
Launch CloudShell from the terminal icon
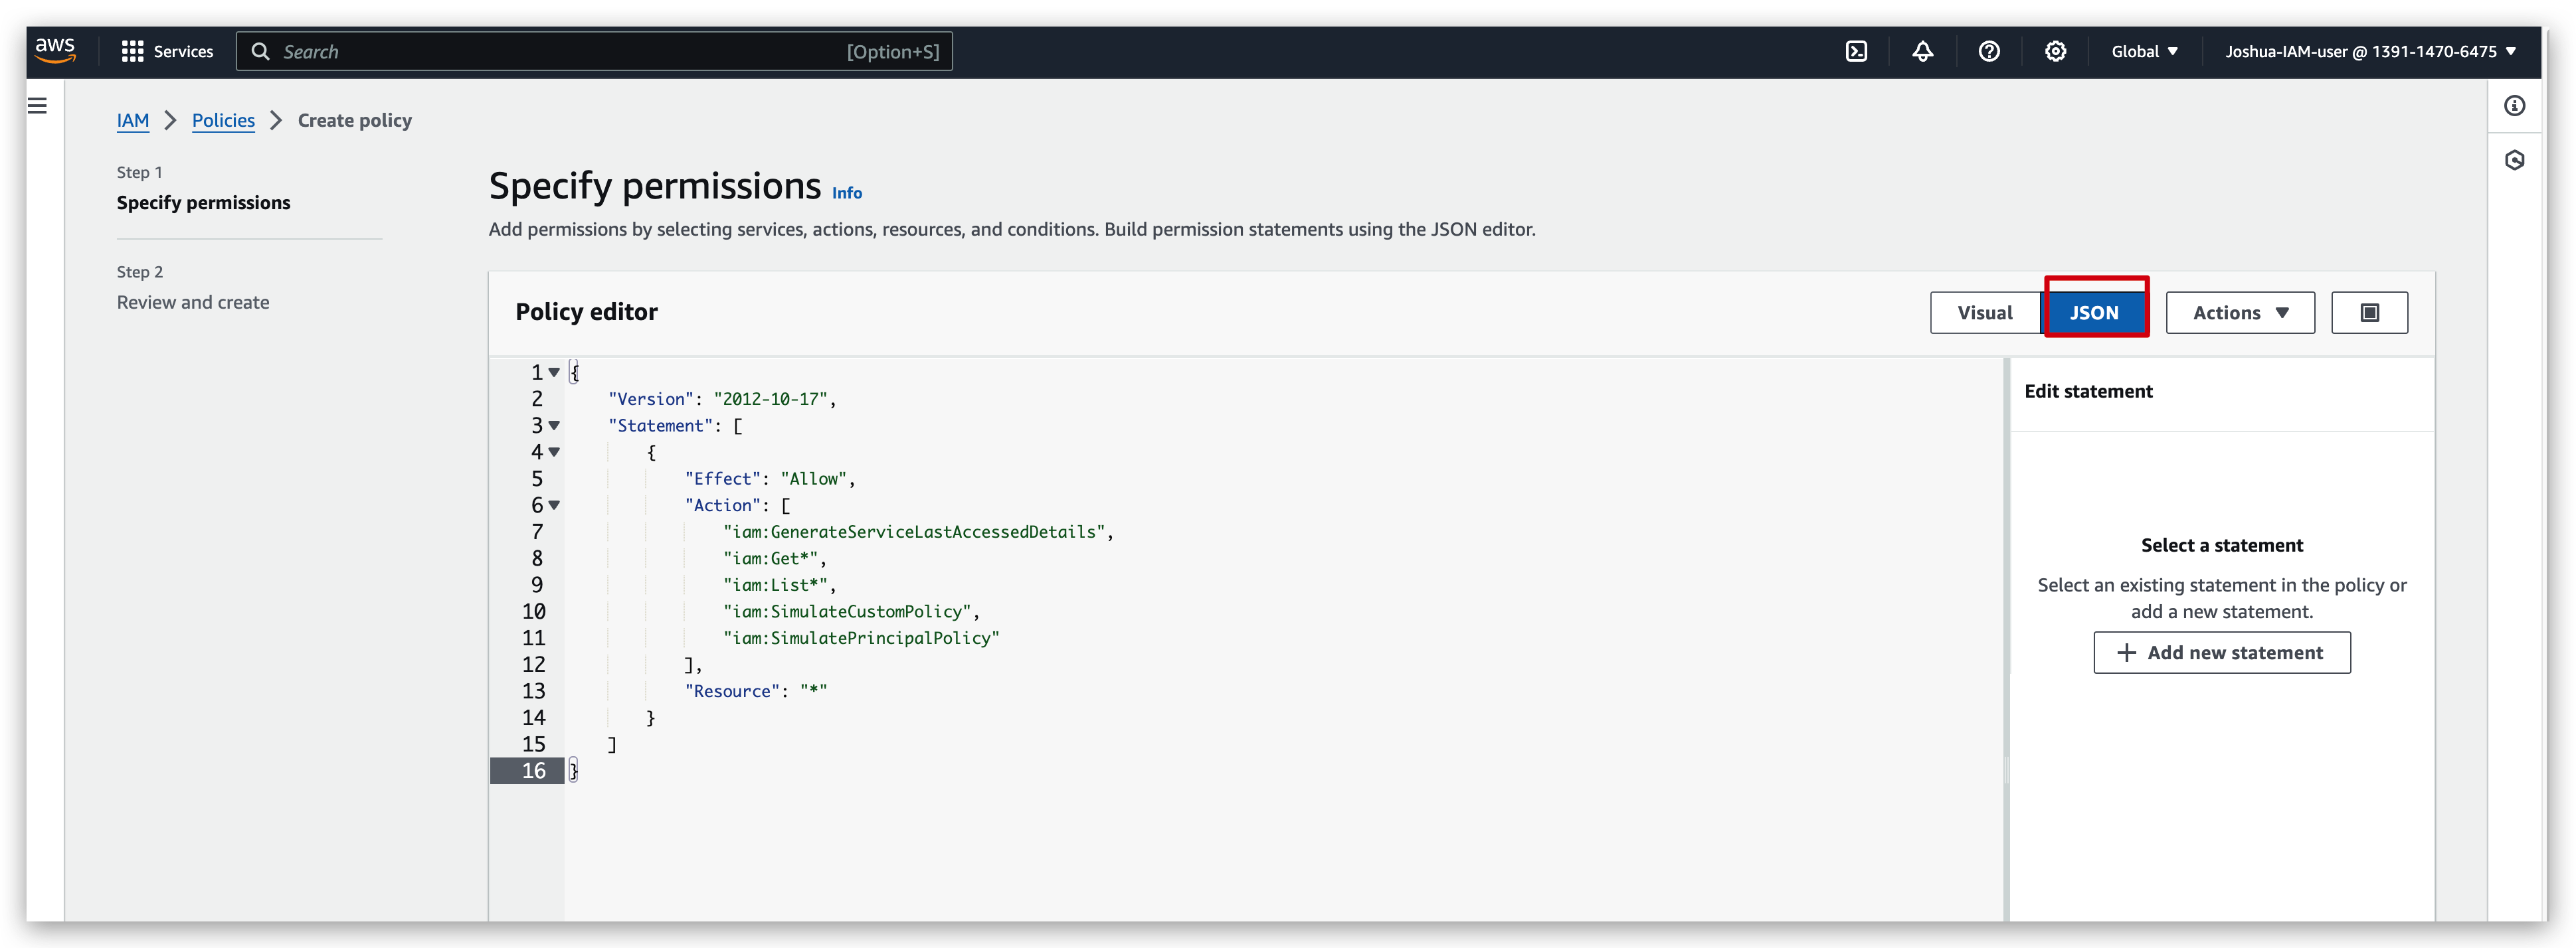(1857, 51)
